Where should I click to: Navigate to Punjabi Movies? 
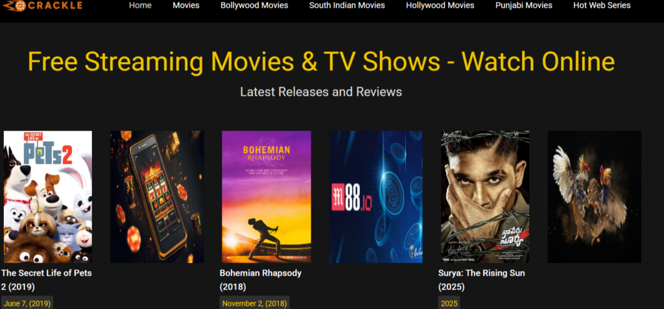click(524, 5)
